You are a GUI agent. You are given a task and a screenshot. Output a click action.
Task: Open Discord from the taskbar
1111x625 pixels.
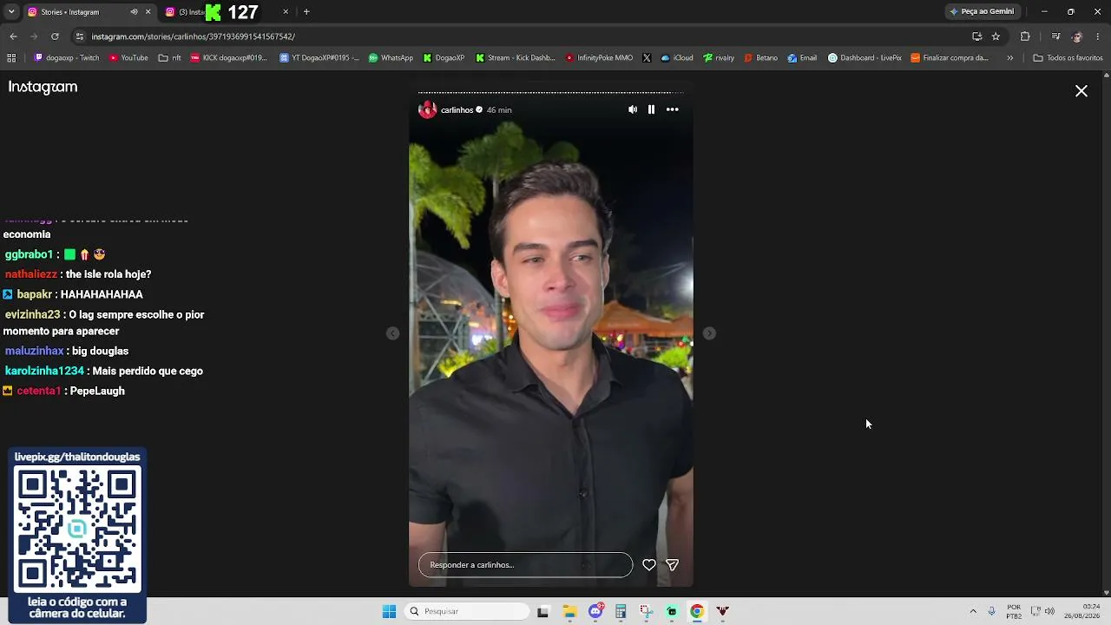pos(595,611)
